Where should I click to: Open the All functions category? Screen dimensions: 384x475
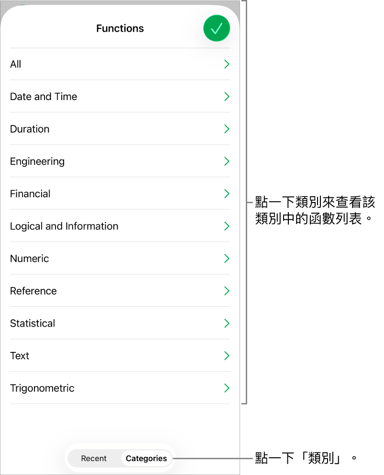click(x=16, y=64)
